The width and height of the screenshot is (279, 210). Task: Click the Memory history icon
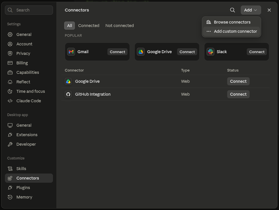[10, 197]
